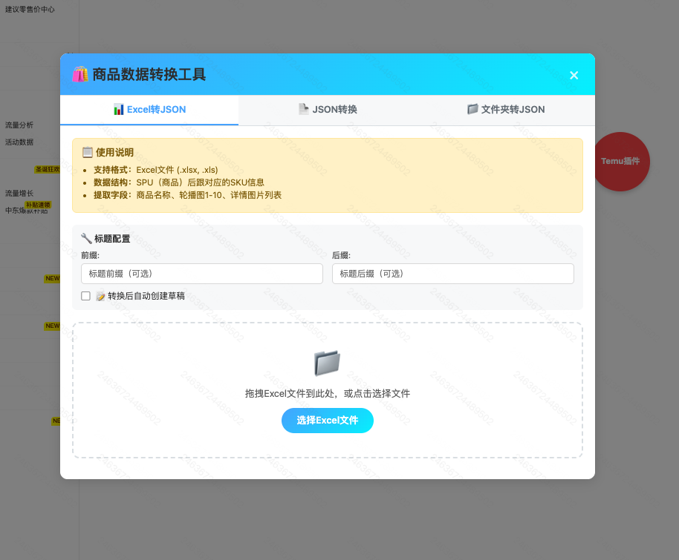
Task: Click the wrench icon next to 标题配置
Action: 84,238
